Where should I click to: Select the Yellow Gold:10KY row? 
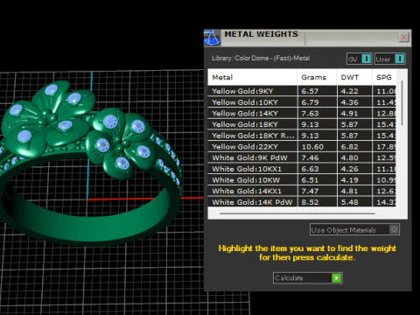point(302,102)
